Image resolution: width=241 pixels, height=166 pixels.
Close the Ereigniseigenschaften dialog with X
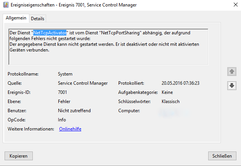click(233, 5)
